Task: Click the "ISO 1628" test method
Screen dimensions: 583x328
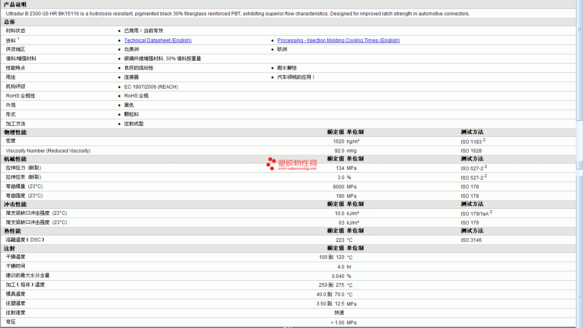Action: pyautogui.click(x=471, y=151)
